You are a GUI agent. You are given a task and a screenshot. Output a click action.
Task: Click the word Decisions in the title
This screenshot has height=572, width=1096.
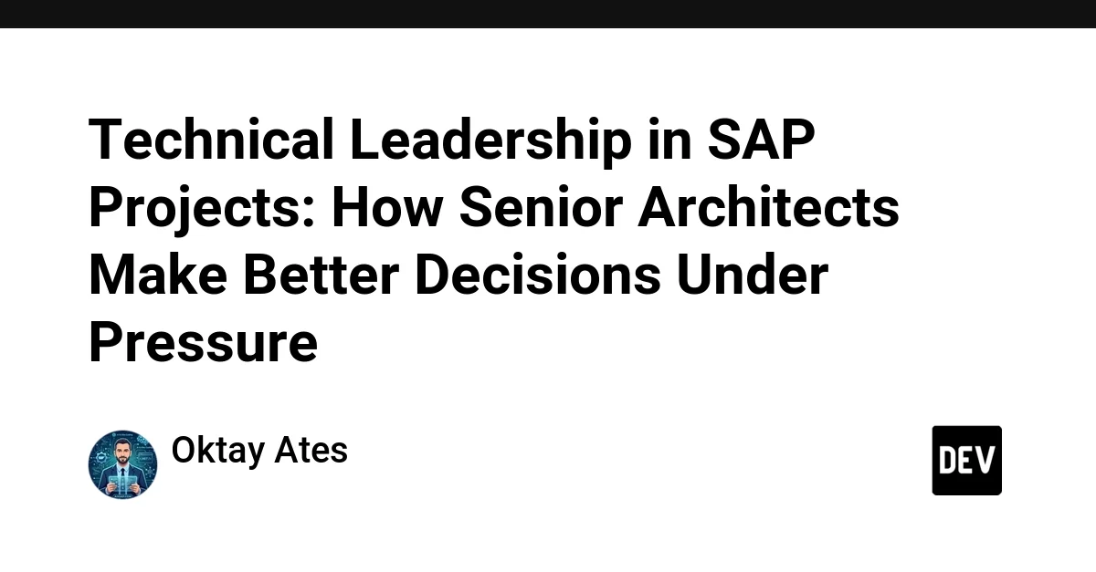(x=537, y=276)
